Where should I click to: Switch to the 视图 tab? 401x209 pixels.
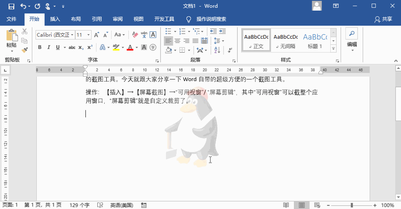pos(139,19)
